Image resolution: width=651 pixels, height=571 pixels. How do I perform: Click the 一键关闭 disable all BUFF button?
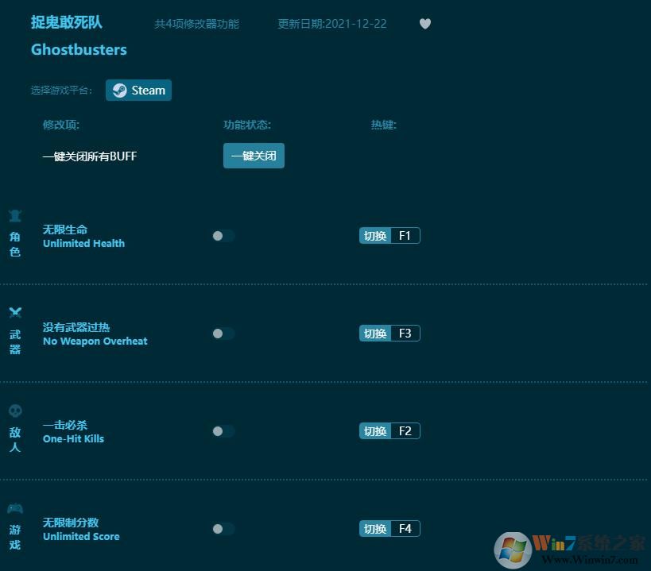(254, 156)
